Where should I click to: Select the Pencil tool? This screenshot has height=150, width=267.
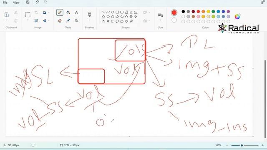coord(60,12)
